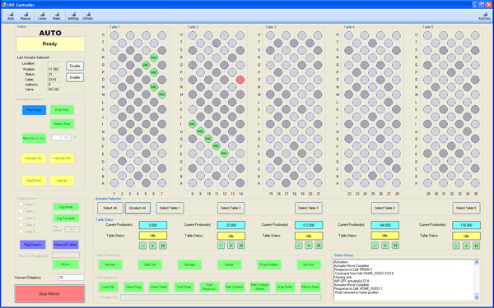Click the Flag Search button

(32, 245)
